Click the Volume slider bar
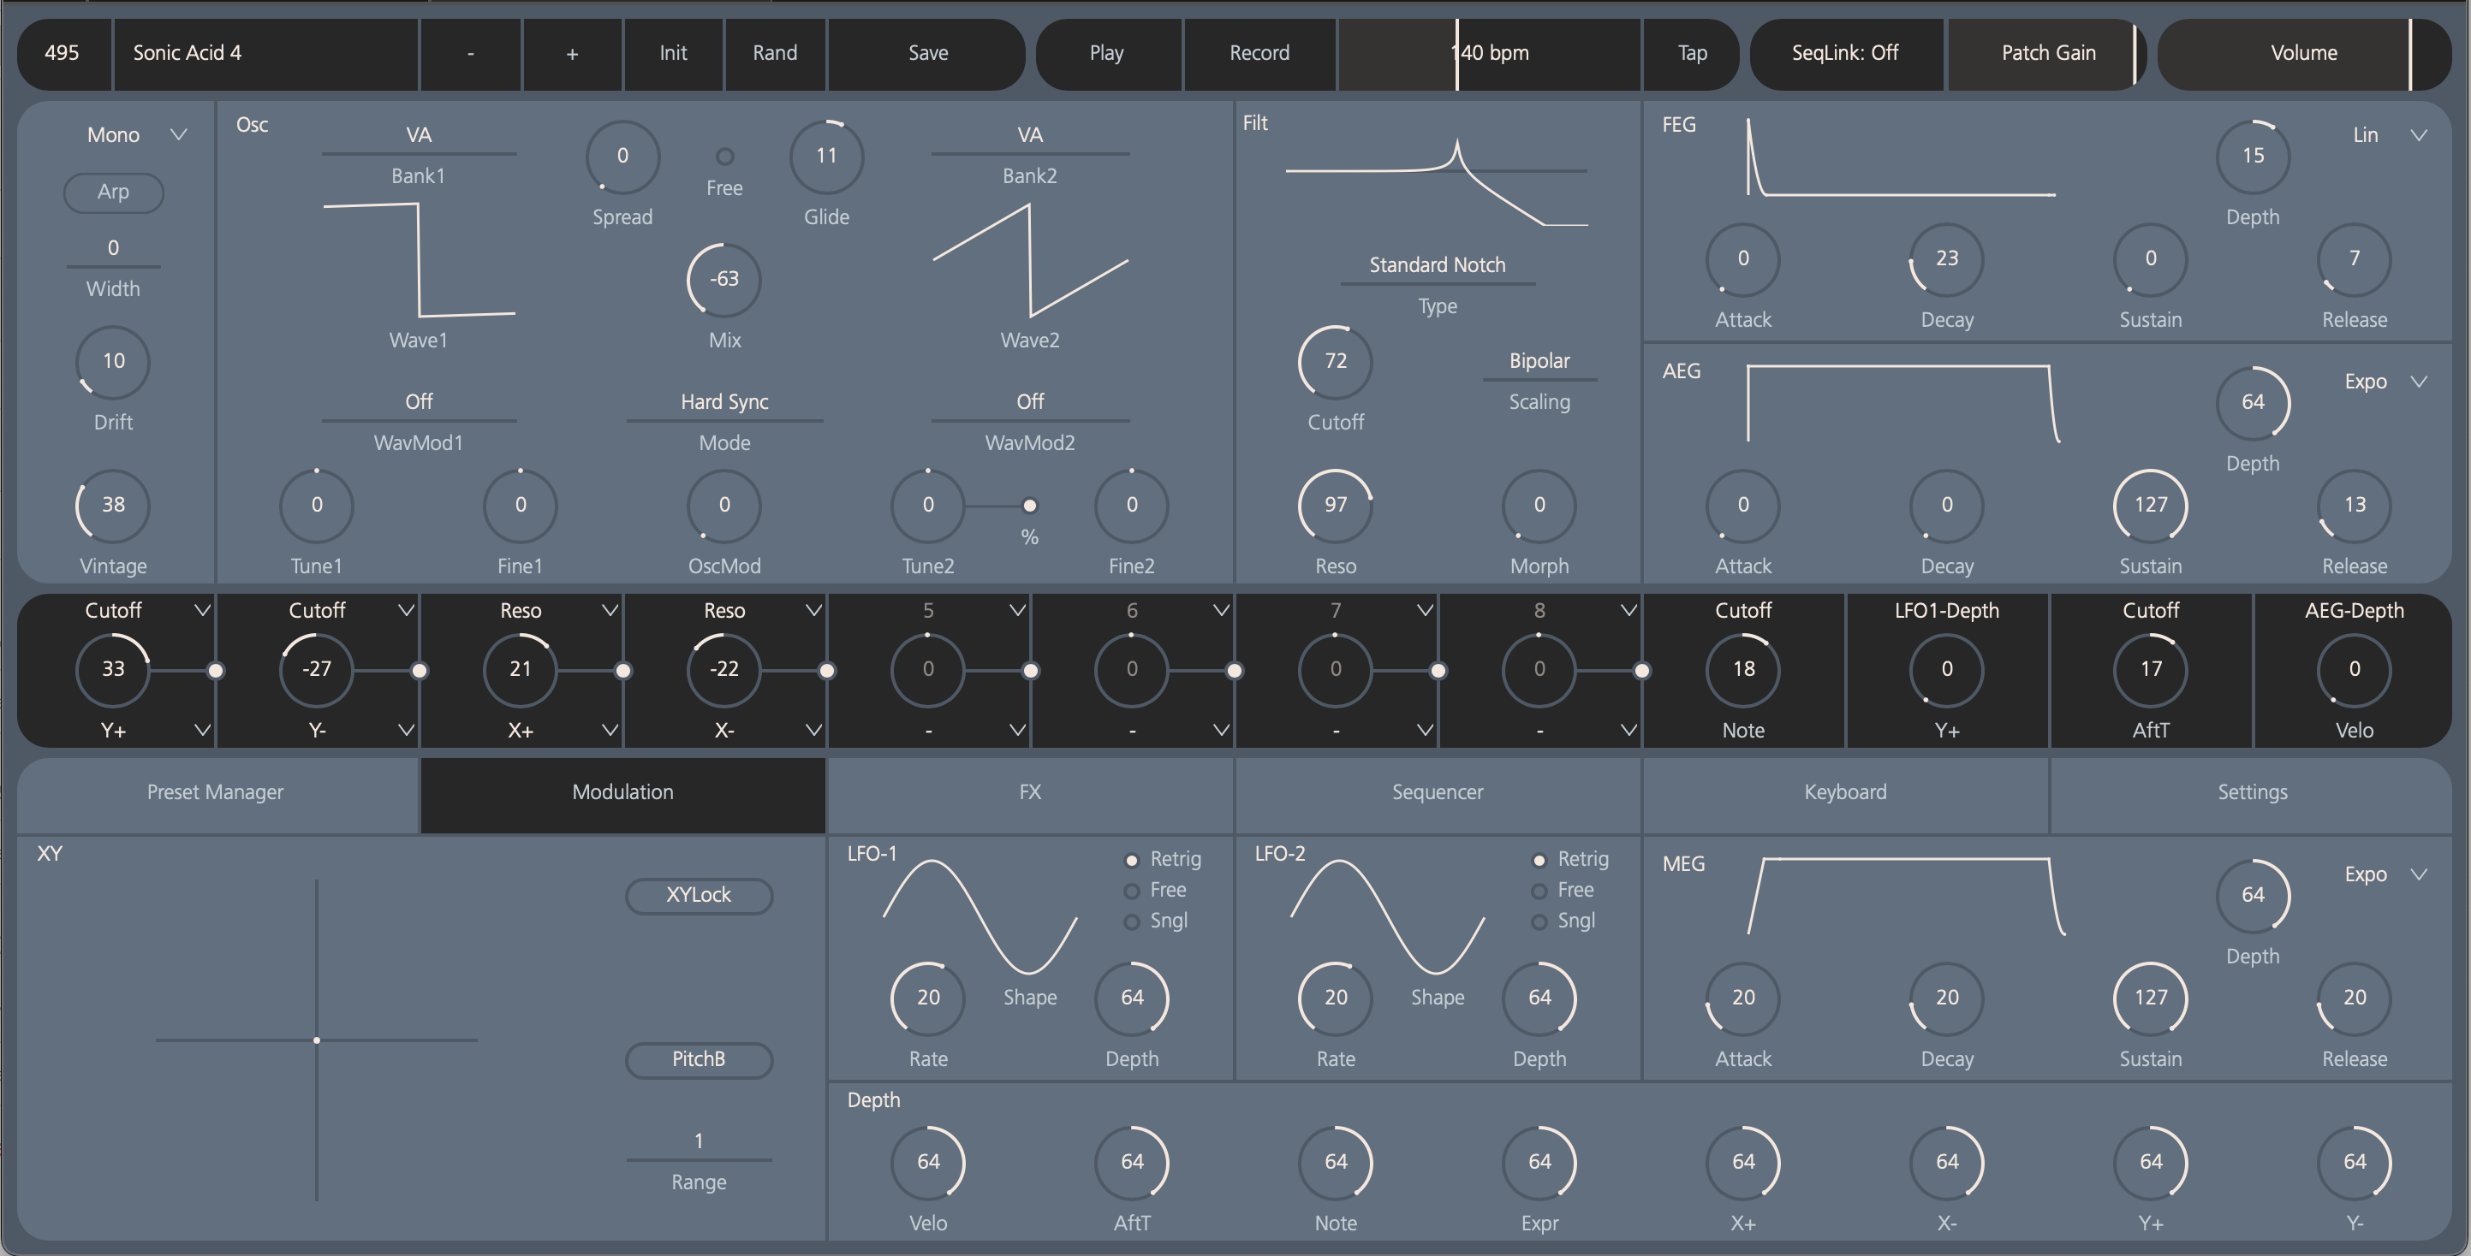Screen dimensions: 2471x1256 click(2302, 53)
